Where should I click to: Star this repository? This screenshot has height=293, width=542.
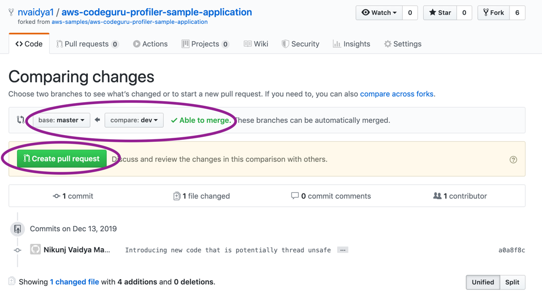click(440, 13)
